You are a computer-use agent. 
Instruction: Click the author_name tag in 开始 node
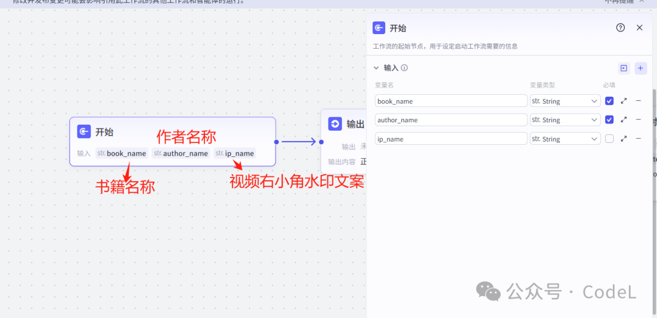181,153
